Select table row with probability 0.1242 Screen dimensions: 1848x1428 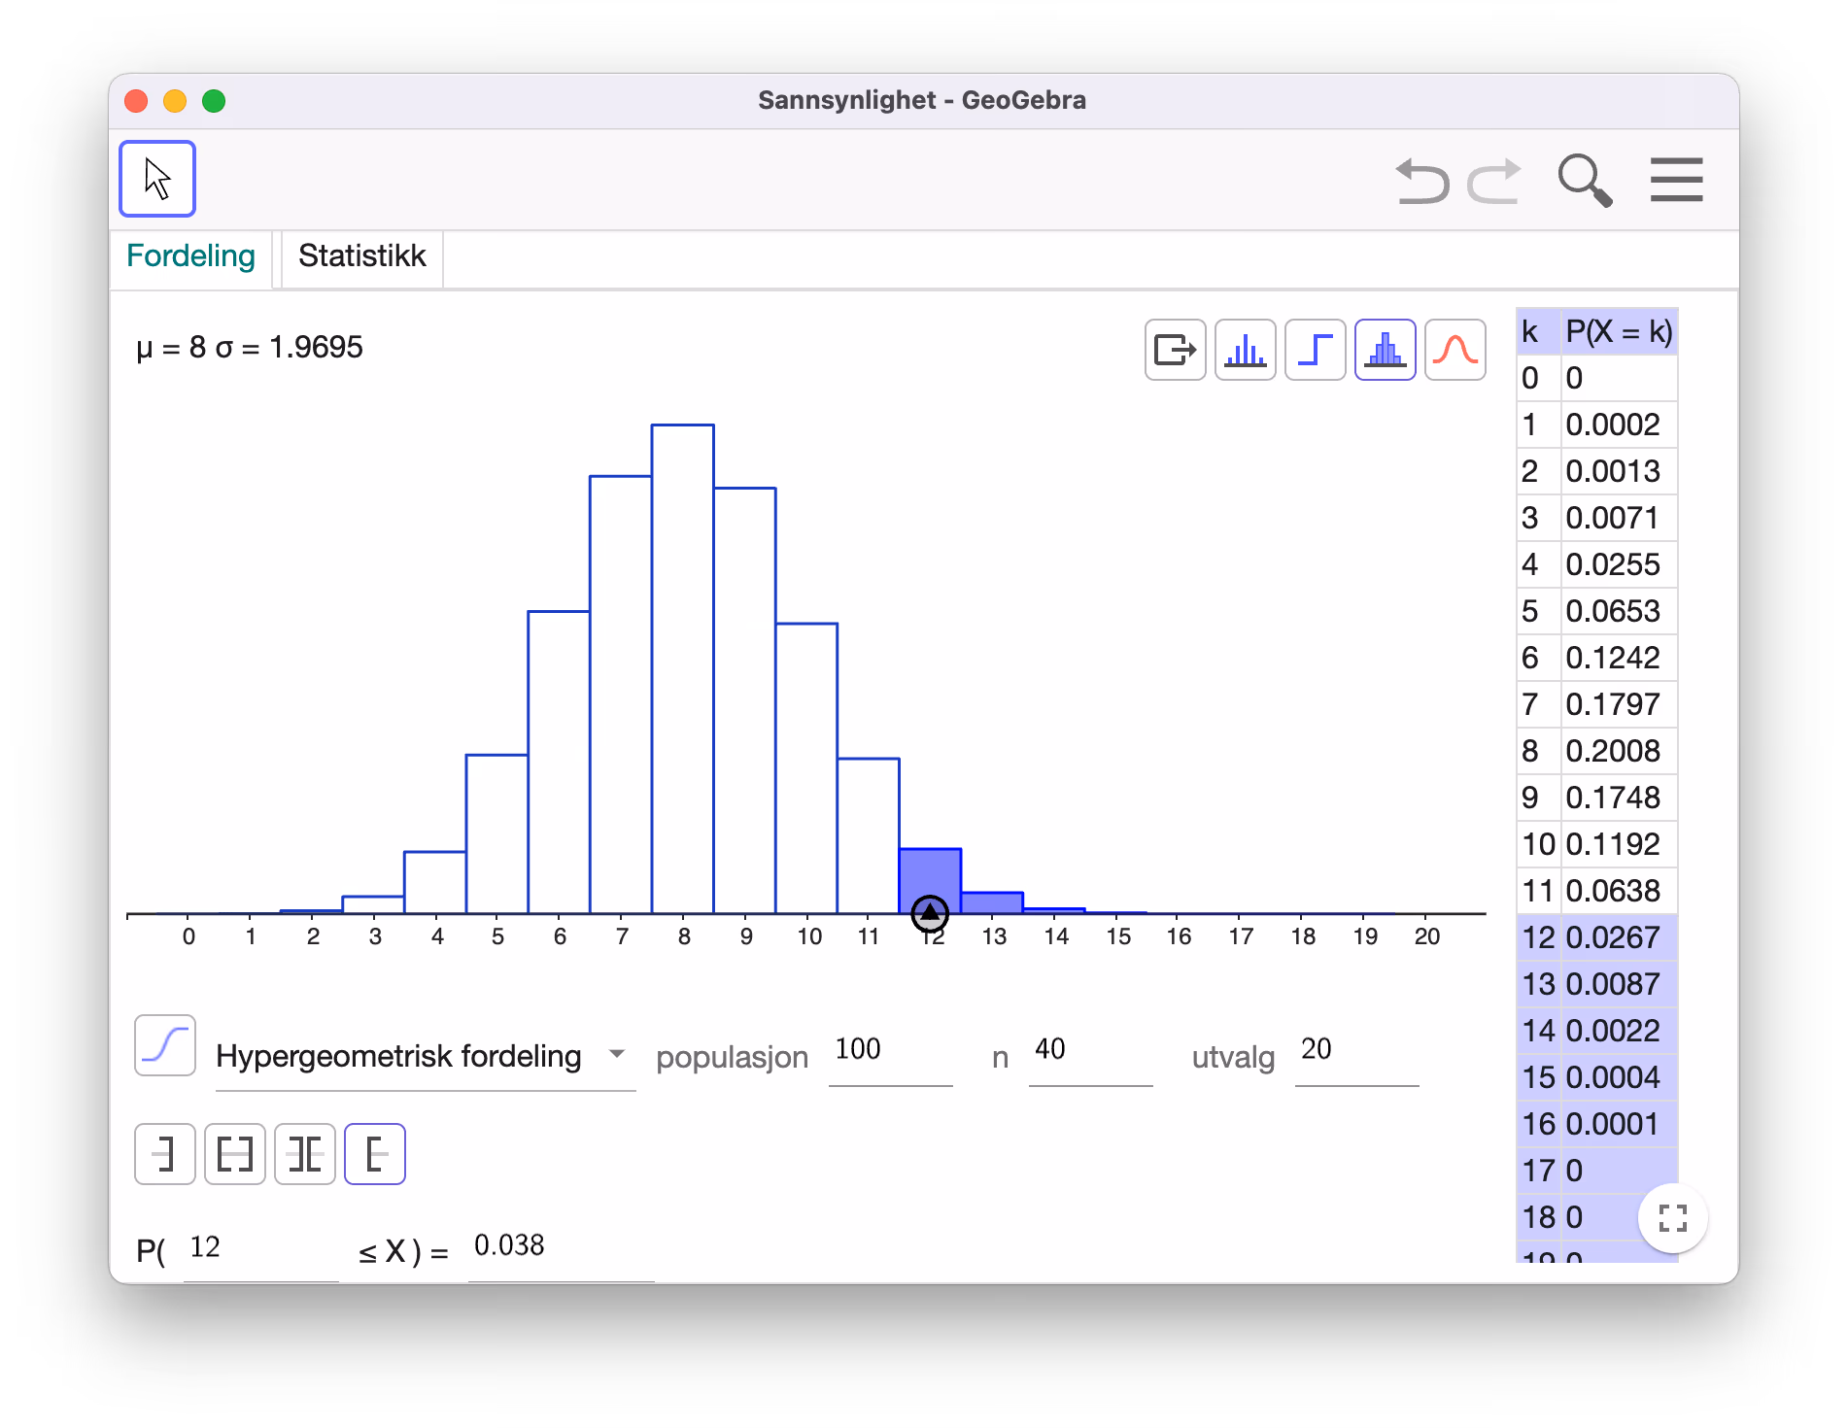1597,658
